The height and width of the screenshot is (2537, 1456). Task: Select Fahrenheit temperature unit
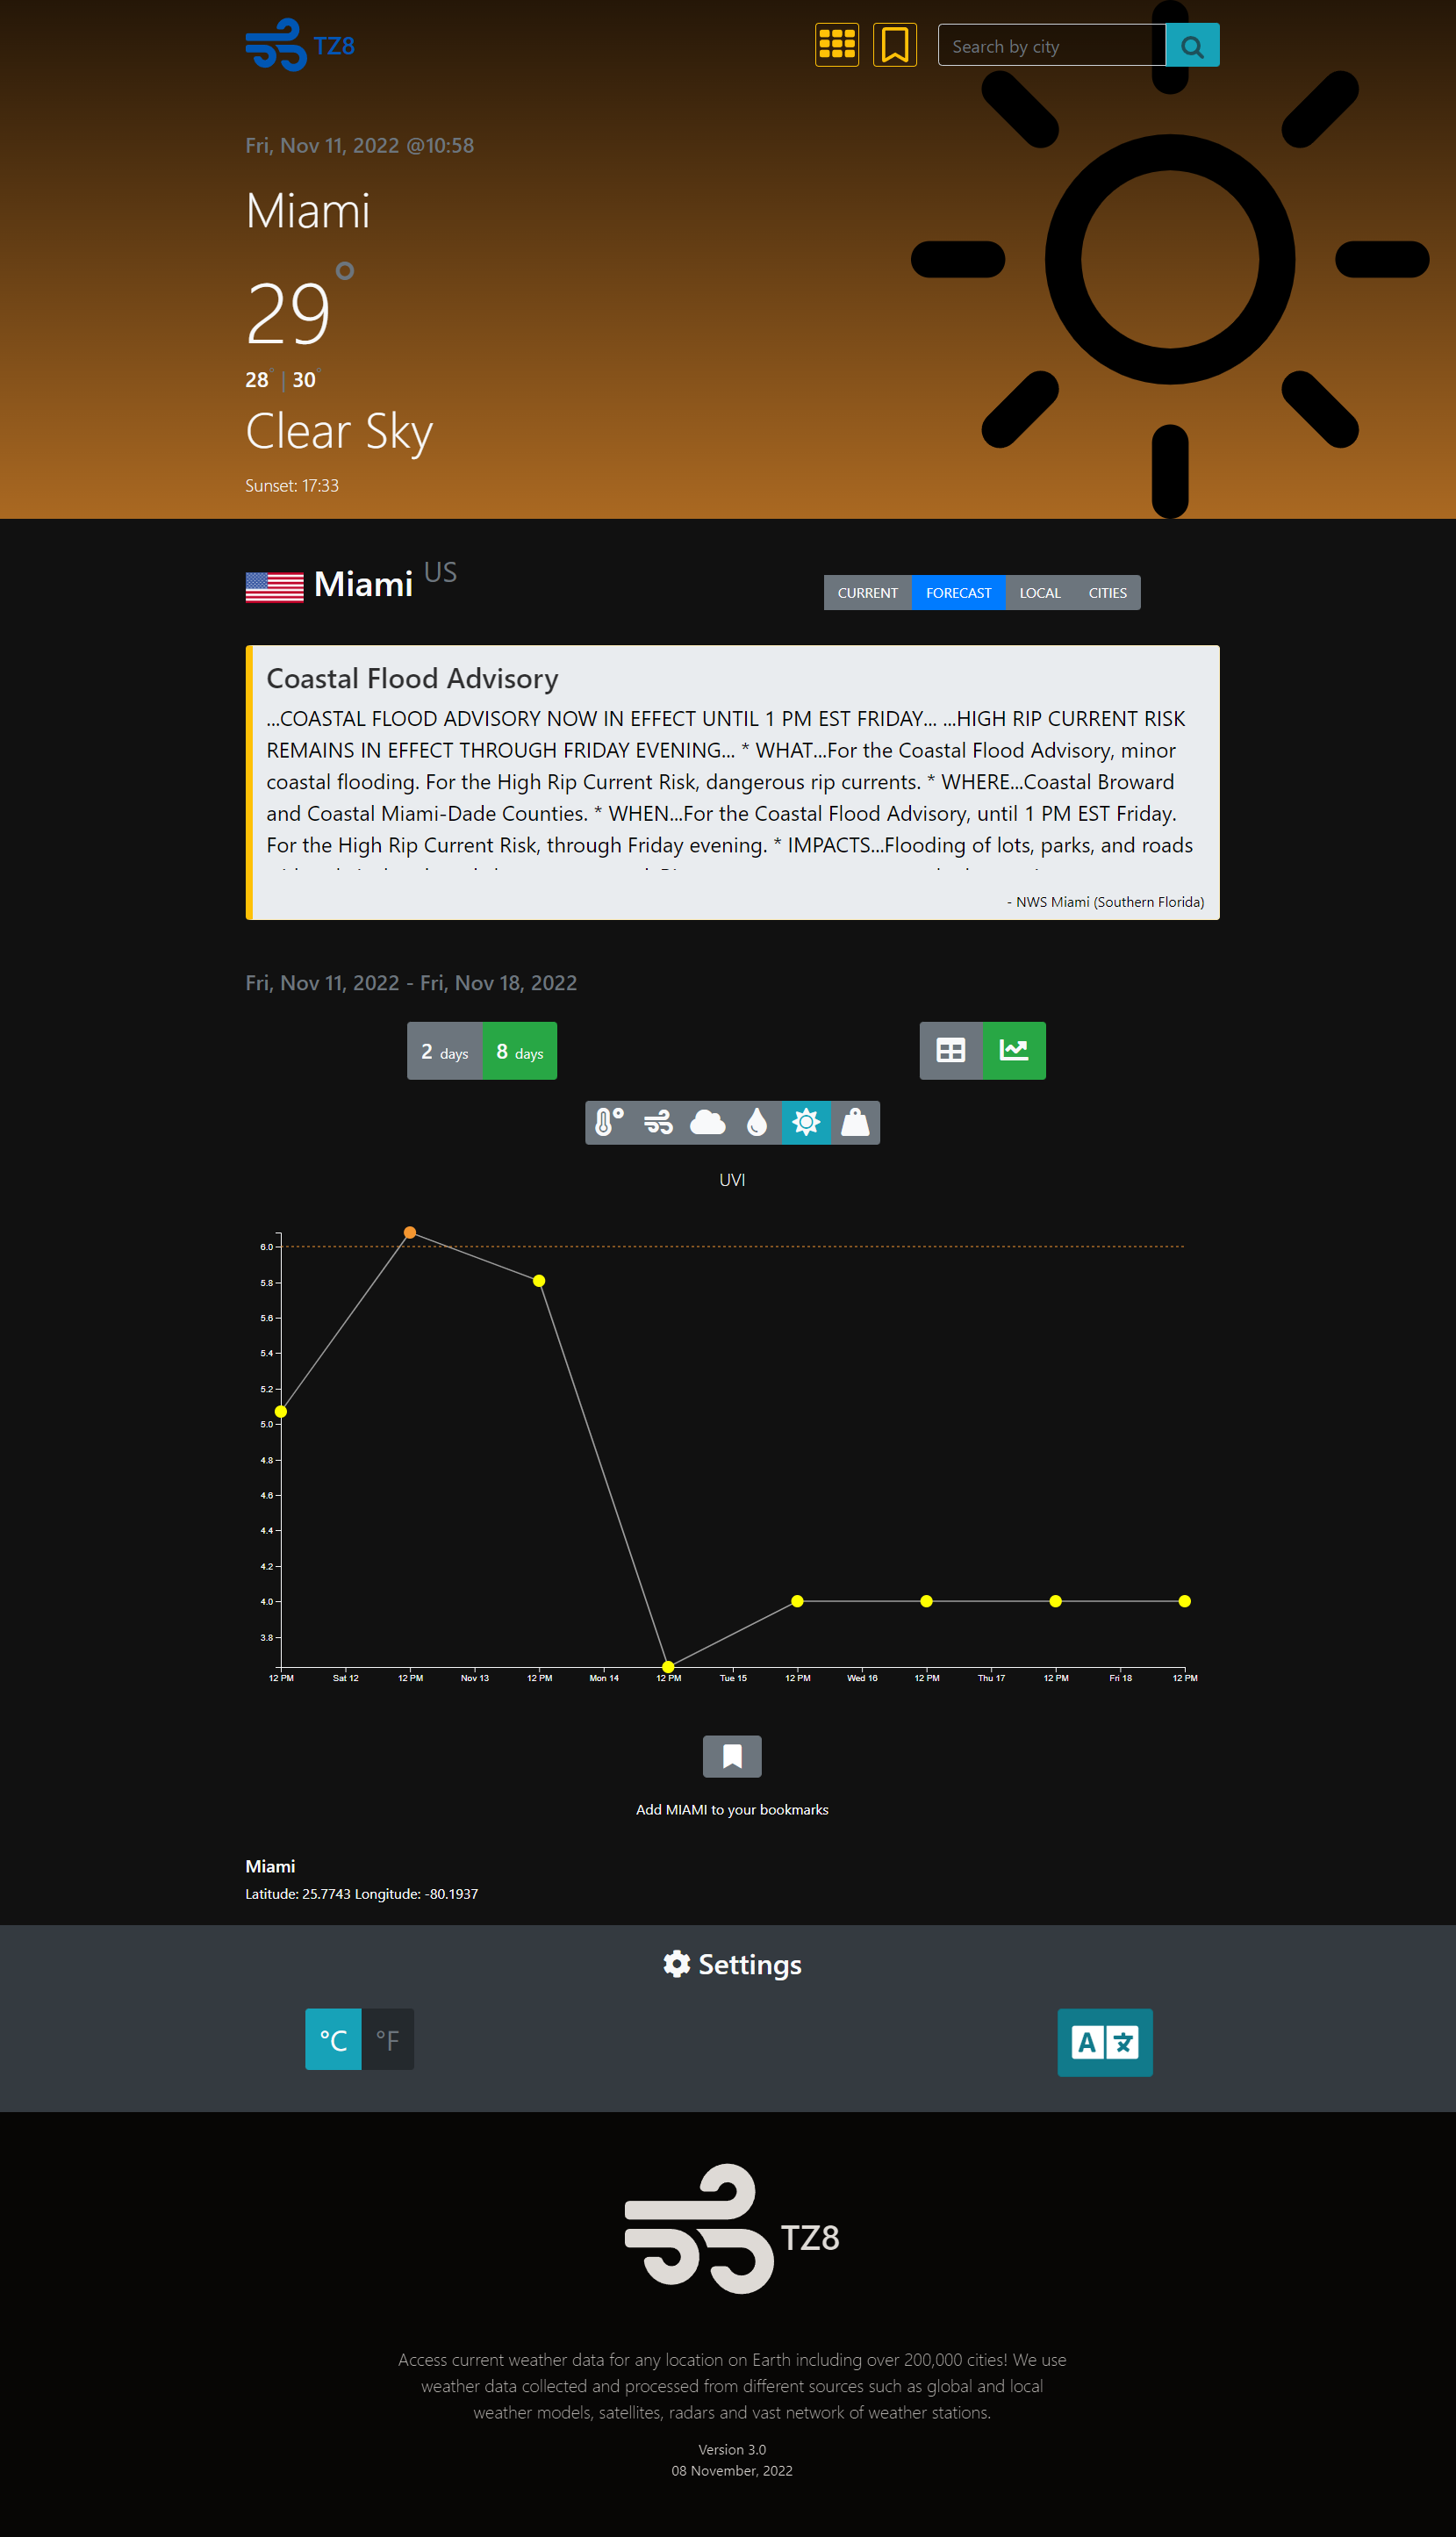coord(388,2039)
